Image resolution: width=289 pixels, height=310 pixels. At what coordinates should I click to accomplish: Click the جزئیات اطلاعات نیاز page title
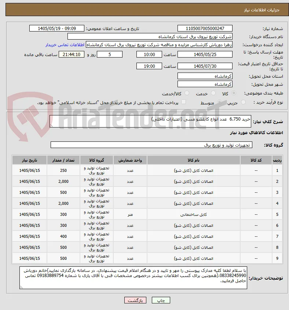point(261,10)
